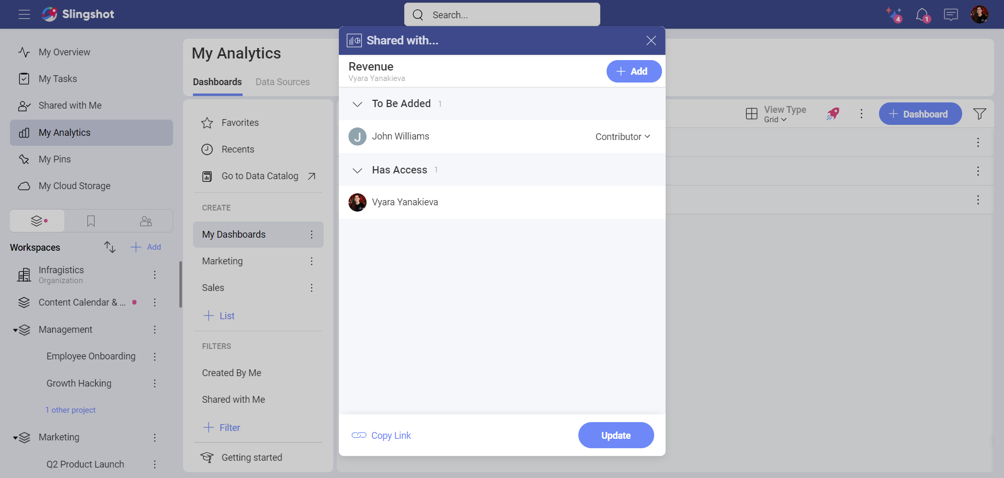Show 1 other project link
The image size is (1004, 478).
(x=71, y=410)
